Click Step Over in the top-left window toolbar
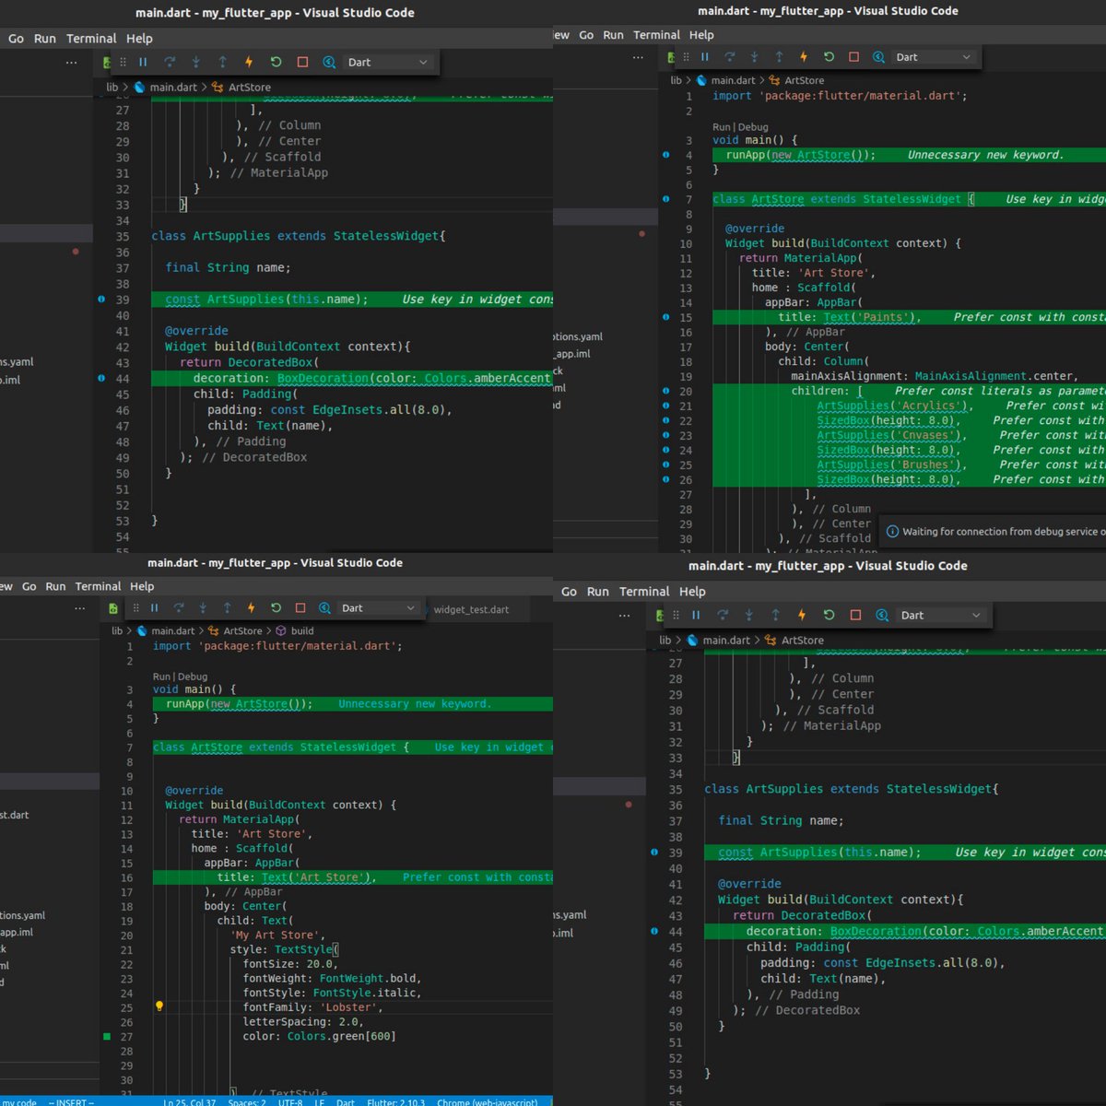The width and height of the screenshot is (1106, 1106). tap(170, 62)
